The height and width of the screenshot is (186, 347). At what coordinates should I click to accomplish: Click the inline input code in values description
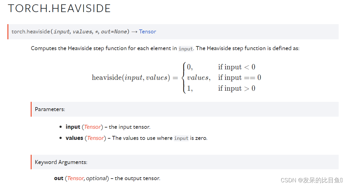click(x=181, y=138)
